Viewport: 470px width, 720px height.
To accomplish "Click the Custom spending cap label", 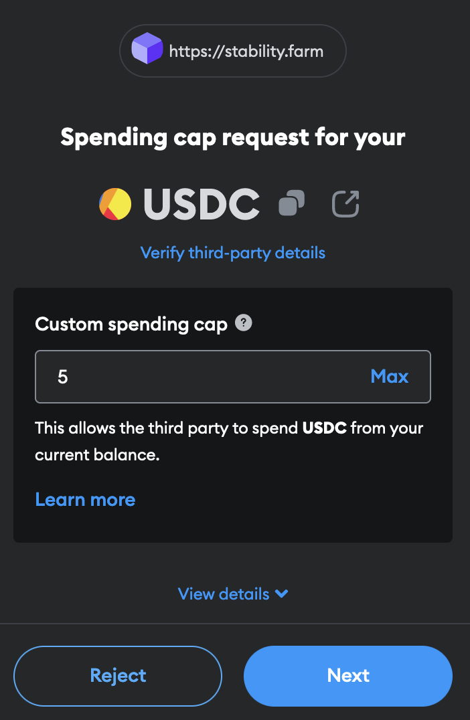I will pos(131,324).
